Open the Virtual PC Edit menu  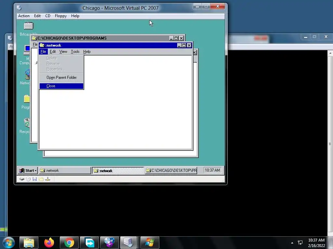(x=37, y=16)
